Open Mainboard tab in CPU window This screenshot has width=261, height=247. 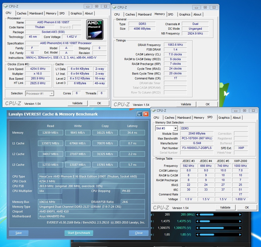pos(36,13)
